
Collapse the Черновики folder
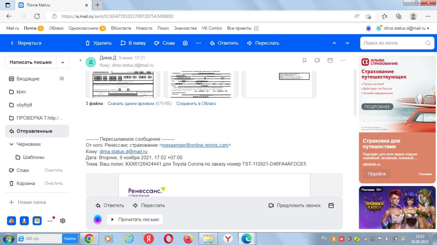(11, 144)
